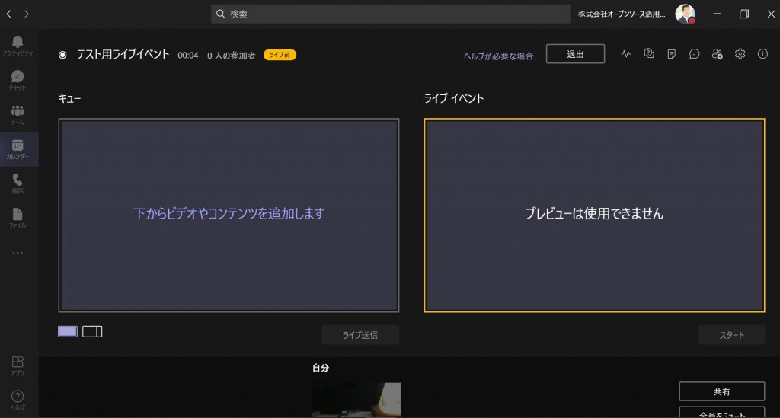Open the カレンダー tab in the sidebar
Image resolution: width=780 pixels, height=418 pixels.
coord(18,149)
